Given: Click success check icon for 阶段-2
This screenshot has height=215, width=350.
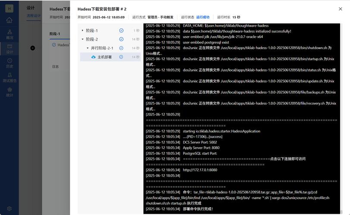Looking at the screenshot, I should pyautogui.click(x=121, y=39).
